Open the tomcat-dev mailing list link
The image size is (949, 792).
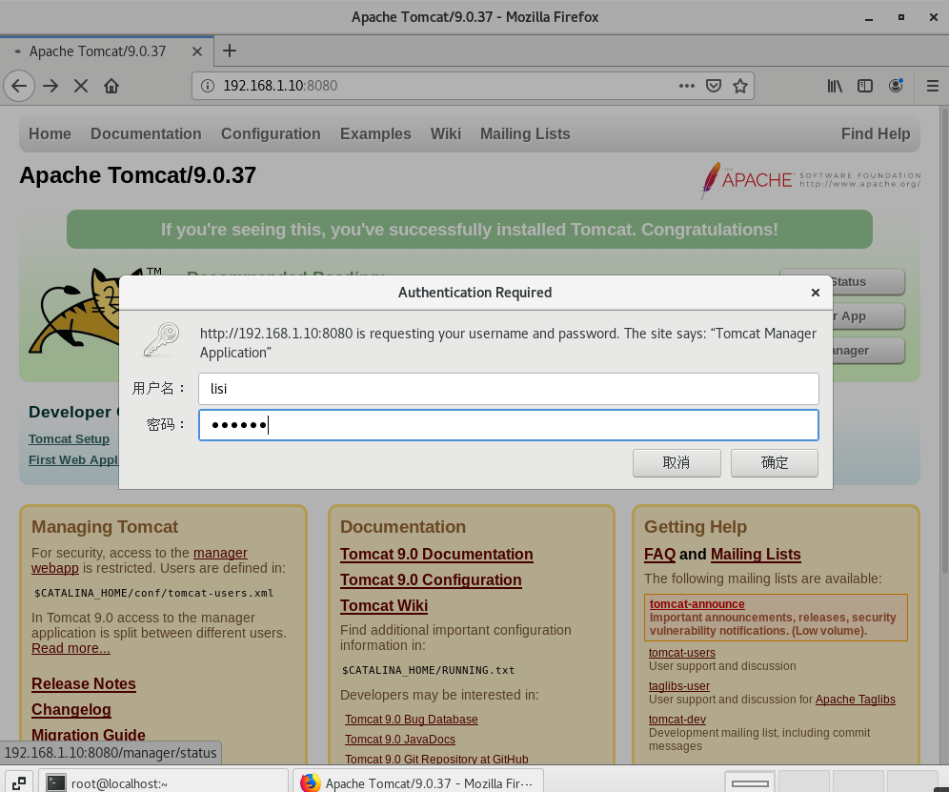tap(676, 720)
